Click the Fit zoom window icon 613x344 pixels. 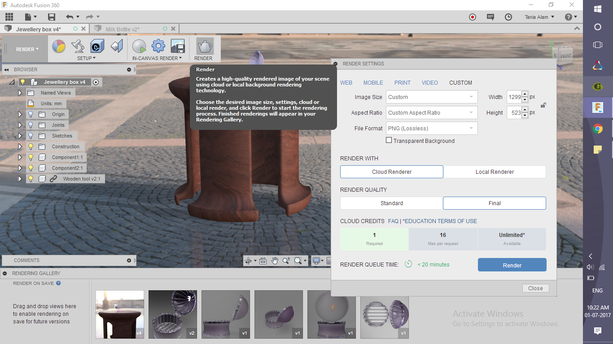(298, 261)
